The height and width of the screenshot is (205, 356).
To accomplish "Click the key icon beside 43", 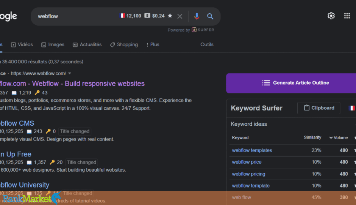I will 37,93.
